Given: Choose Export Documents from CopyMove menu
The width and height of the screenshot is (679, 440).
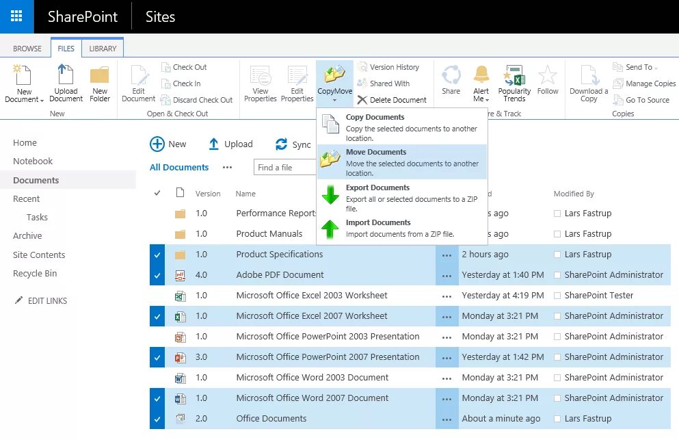Looking at the screenshot, I should tap(402, 198).
